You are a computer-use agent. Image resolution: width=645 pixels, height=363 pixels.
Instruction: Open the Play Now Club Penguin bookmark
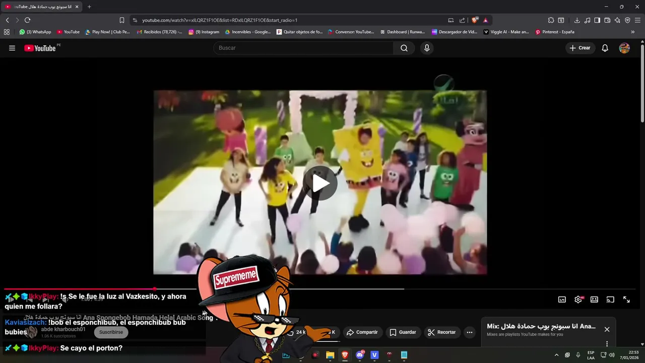(x=107, y=32)
